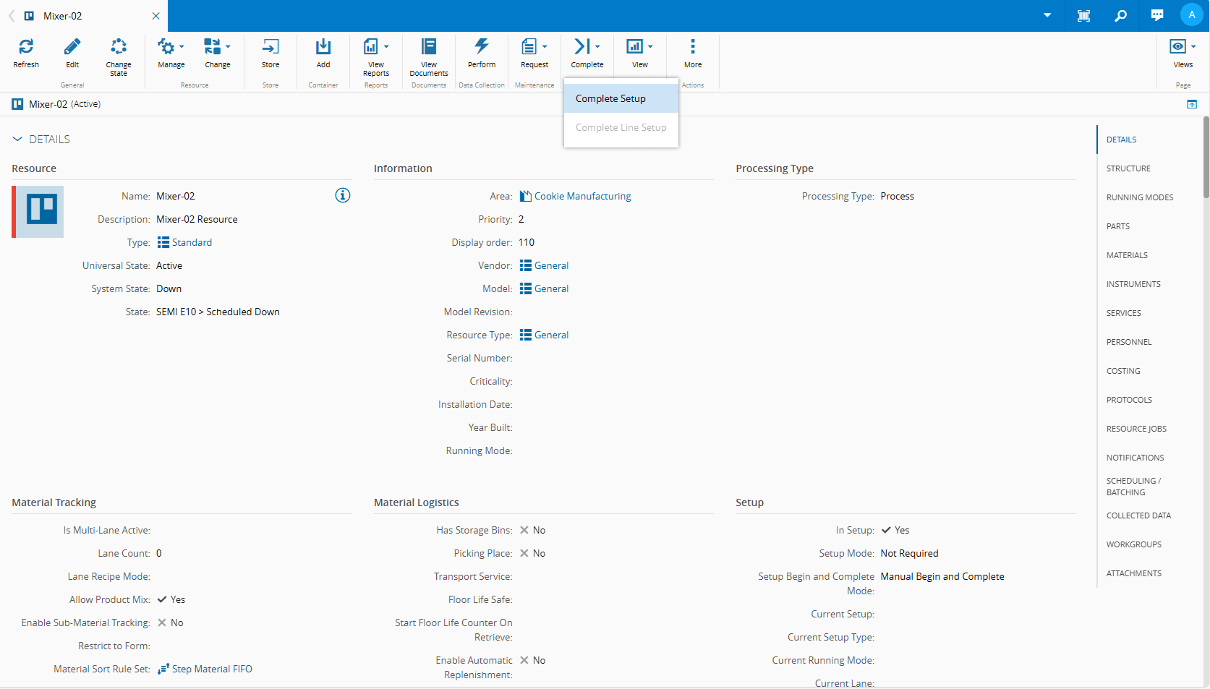Open the Cookie Manufacturing area link
The height and width of the screenshot is (689, 1210).
(582, 196)
